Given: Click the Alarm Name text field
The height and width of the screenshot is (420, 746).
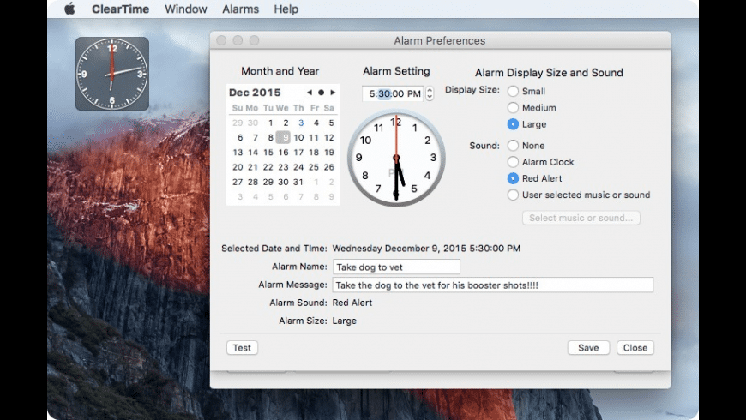Looking at the screenshot, I should click(x=396, y=267).
